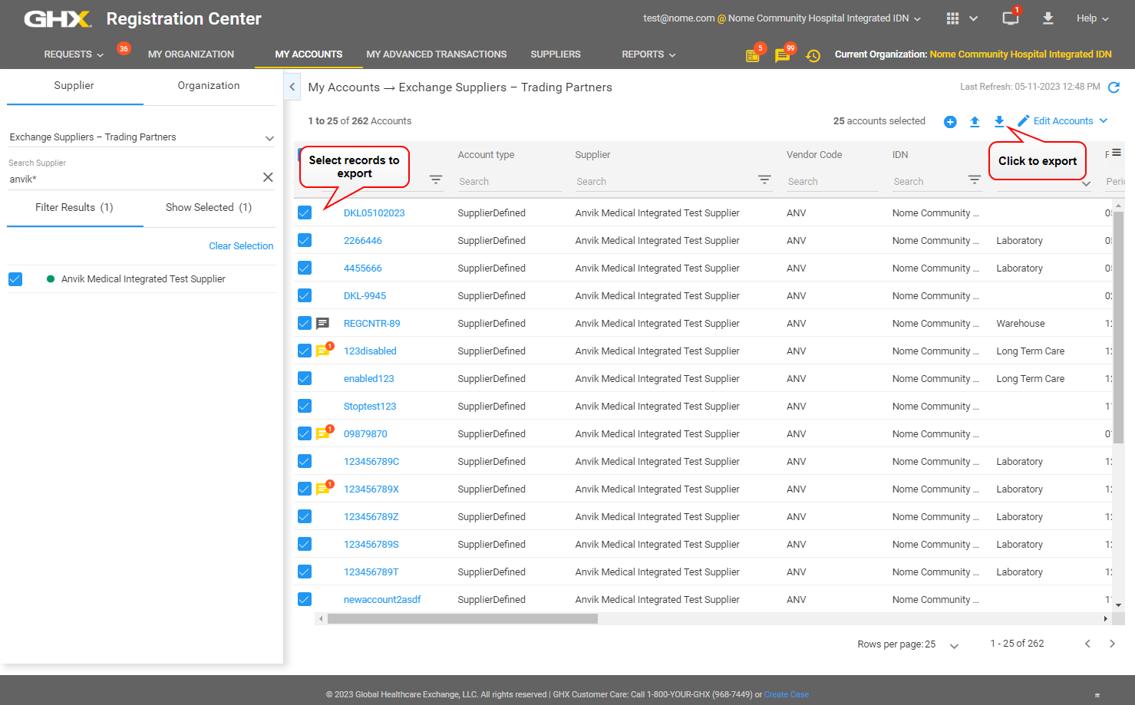Click the GHX logo
Screen dimensions: 1135x705
[x=58, y=18]
